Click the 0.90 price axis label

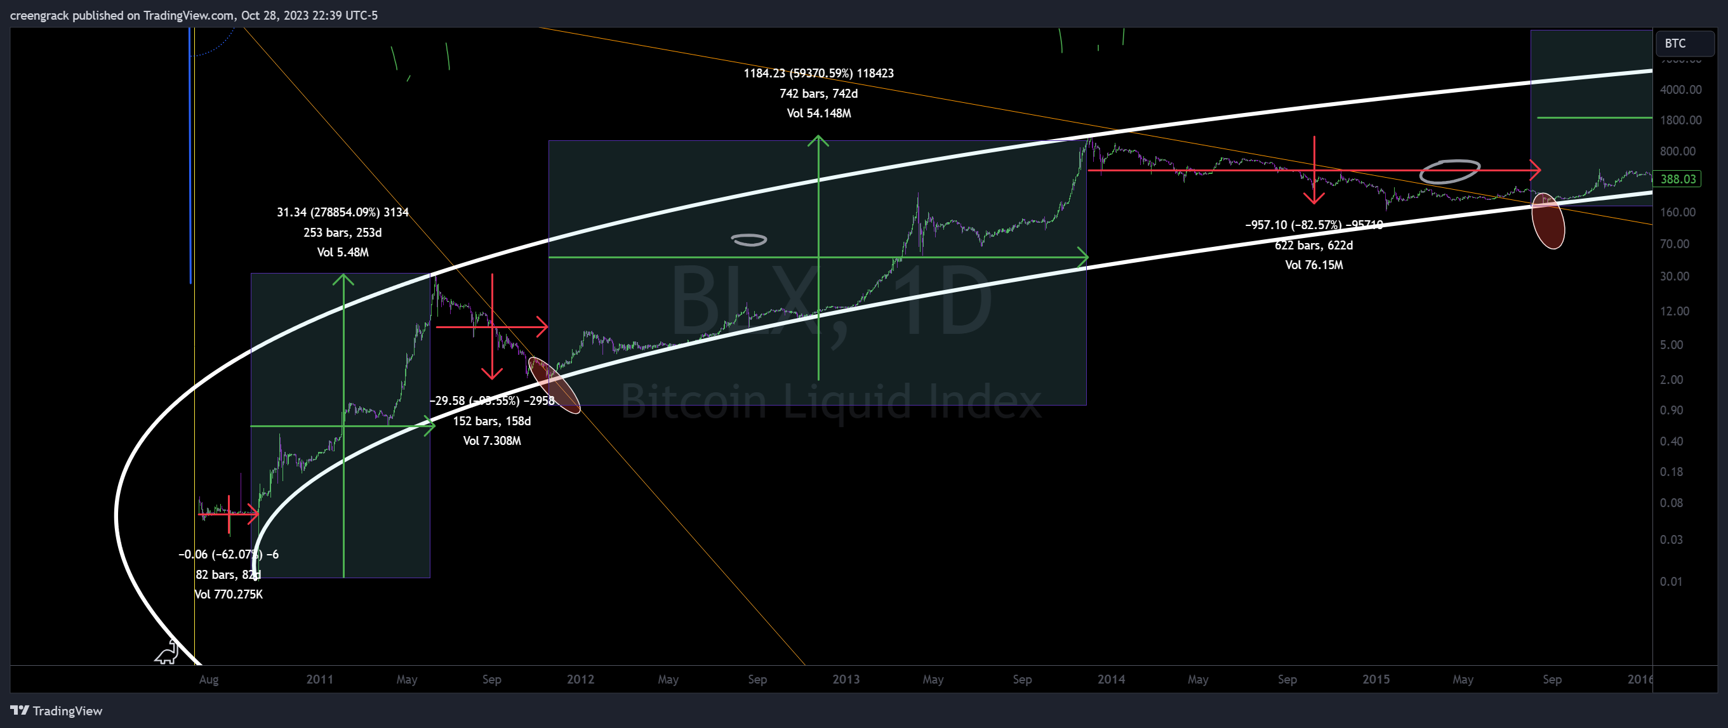[1672, 410]
